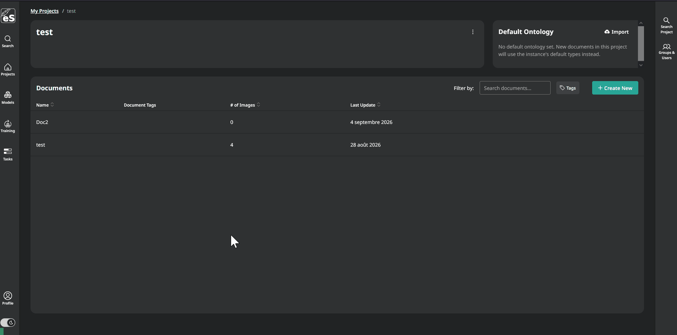Go to Projects in sidebar
Image resolution: width=677 pixels, height=335 pixels.
8,70
